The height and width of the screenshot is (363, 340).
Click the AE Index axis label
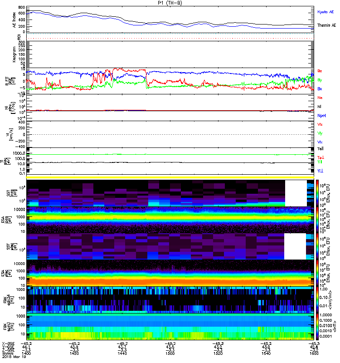click(x=15, y=20)
